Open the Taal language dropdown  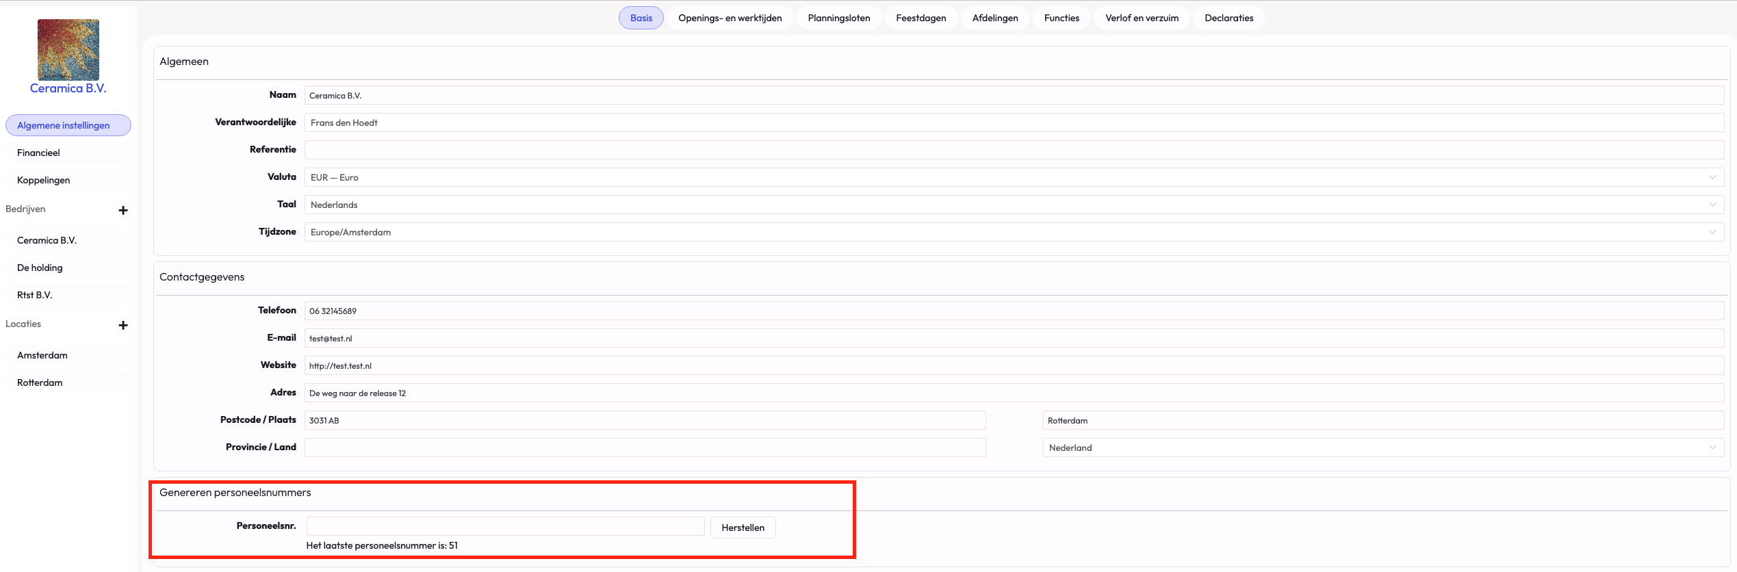click(1014, 205)
